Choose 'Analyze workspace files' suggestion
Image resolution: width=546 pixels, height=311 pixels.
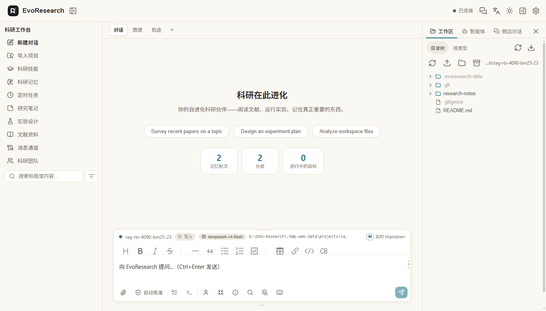pyautogui.click(x=346, y=131)
